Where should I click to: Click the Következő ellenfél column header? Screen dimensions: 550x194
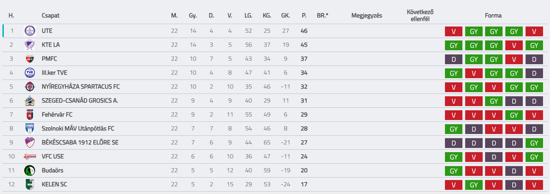420,15
